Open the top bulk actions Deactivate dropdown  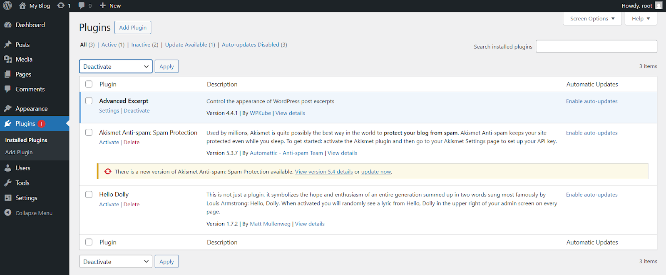pyautogui.click(x=116, y=66)
